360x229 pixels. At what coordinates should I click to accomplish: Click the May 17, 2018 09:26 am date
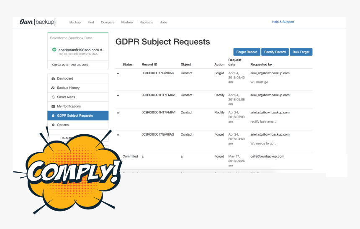[x=237, y=161]
